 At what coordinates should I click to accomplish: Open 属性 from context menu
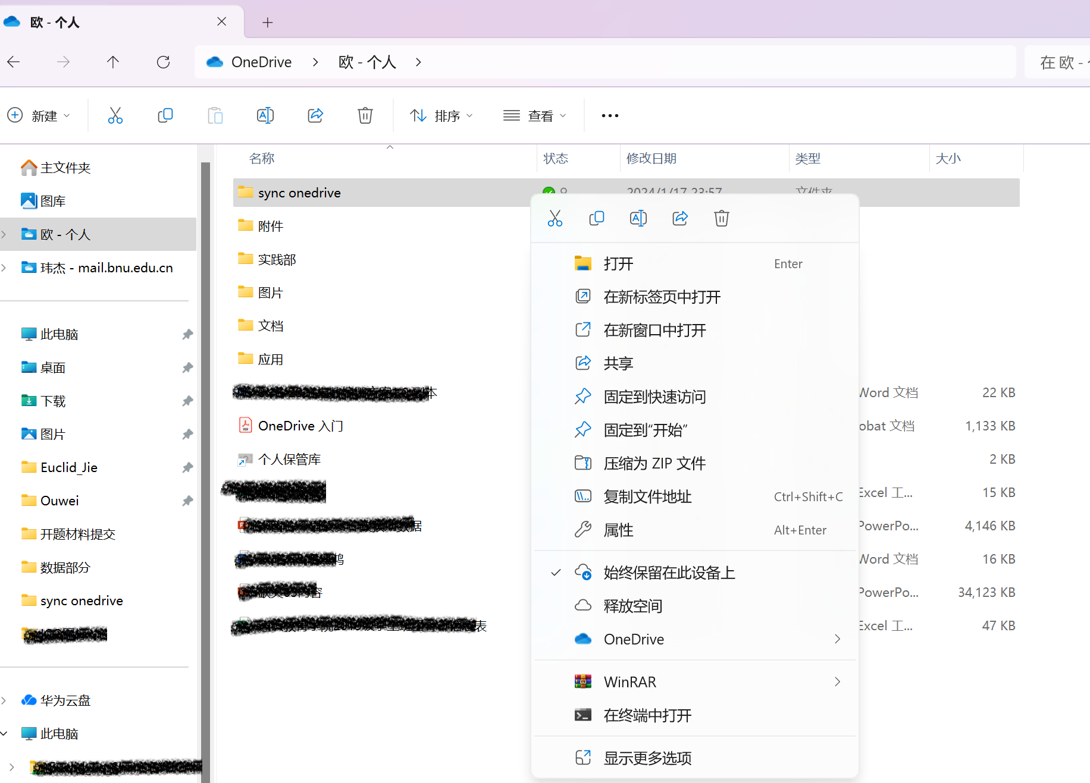(694, 530)
